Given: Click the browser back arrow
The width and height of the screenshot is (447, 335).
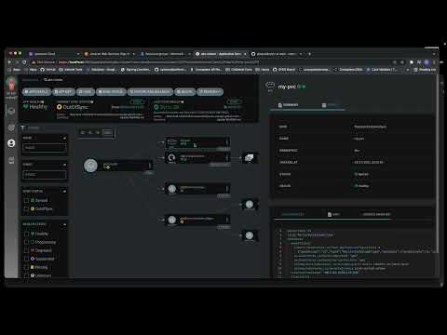Looking at the screenshot, I should point(9,62).
